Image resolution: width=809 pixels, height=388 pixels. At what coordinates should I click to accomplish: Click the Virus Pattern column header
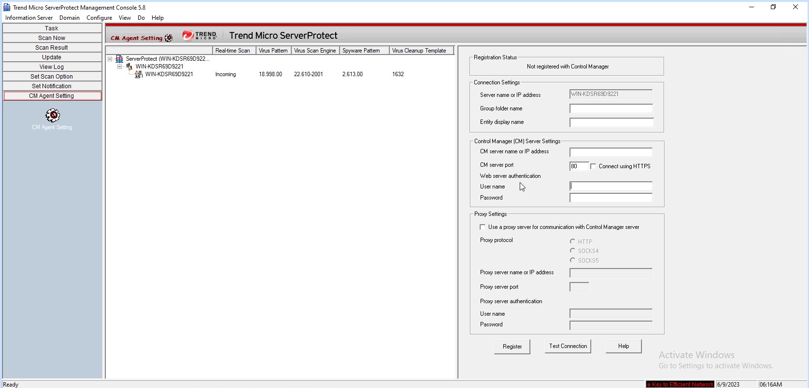click(273, 51)
